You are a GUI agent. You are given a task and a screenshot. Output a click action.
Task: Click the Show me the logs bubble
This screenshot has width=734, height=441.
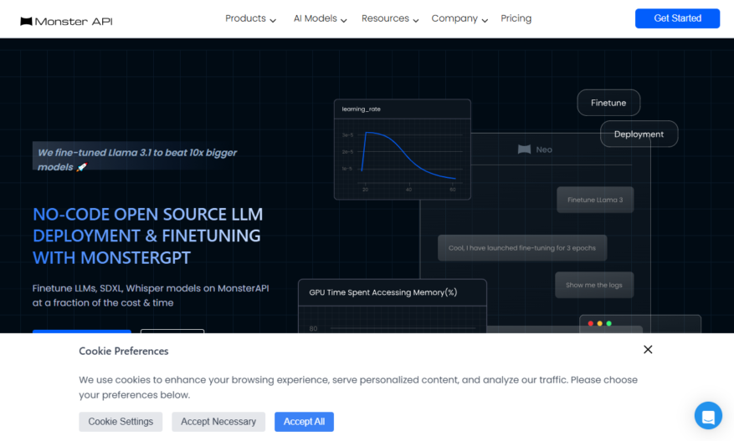(594, 285)
